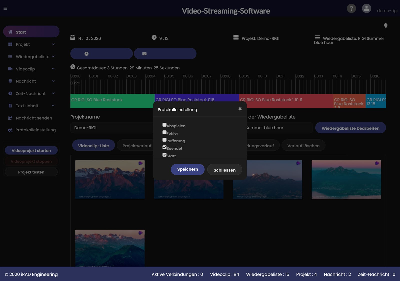
Task: Click Videoprojekt starten button
Action: 31,150
